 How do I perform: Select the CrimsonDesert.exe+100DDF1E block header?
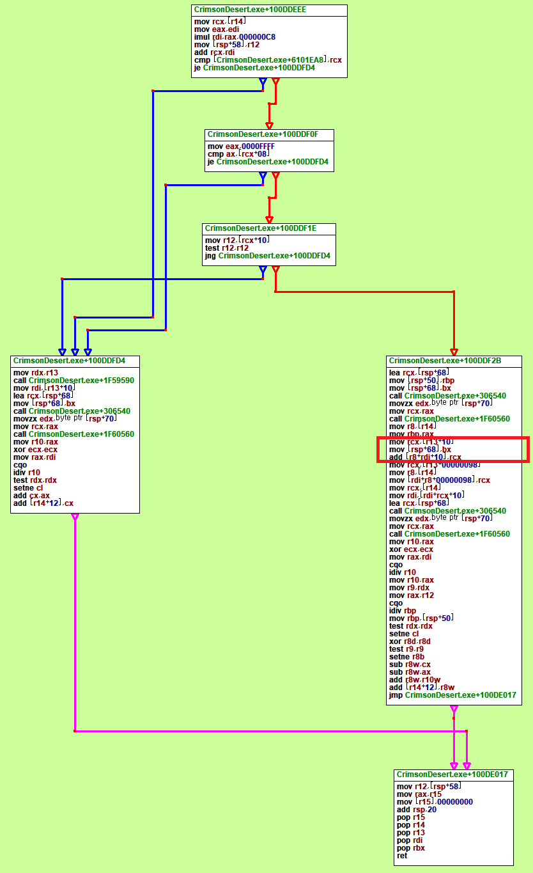tap(268, 228)
